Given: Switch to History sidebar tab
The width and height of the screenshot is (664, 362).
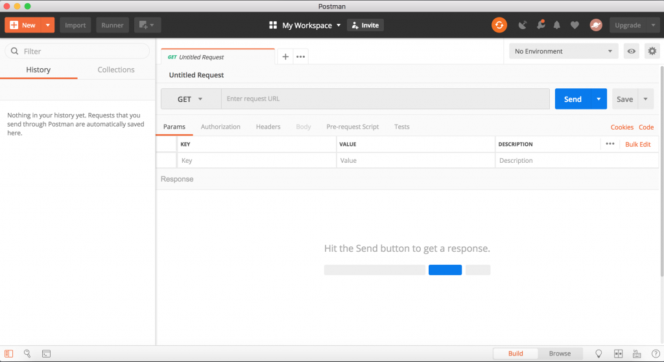Looking at the screenshot, I should click(38, 69).
